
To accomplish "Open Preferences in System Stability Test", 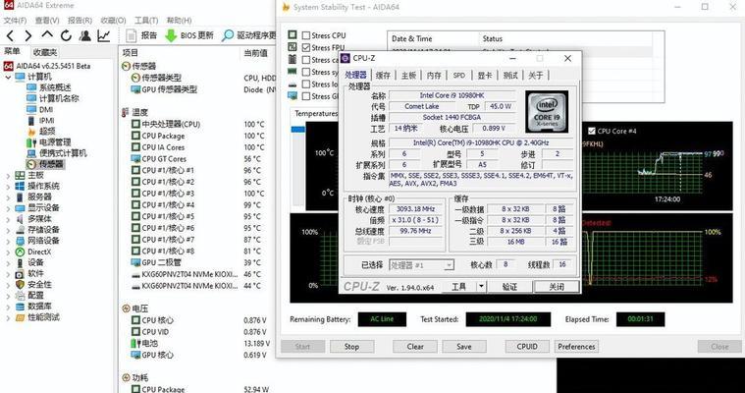I will tap(576, 347).
